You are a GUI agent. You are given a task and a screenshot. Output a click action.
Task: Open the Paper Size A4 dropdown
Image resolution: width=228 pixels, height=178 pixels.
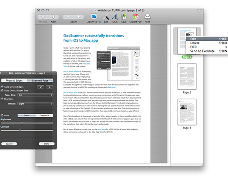35,95
